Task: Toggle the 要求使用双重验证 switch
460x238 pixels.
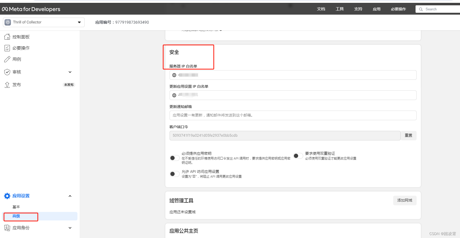Action: (298, 156)
